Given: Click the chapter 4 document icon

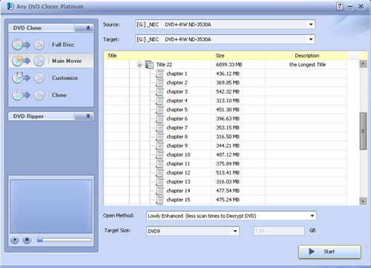Looking at the screenshot, I should click(160, 101).
